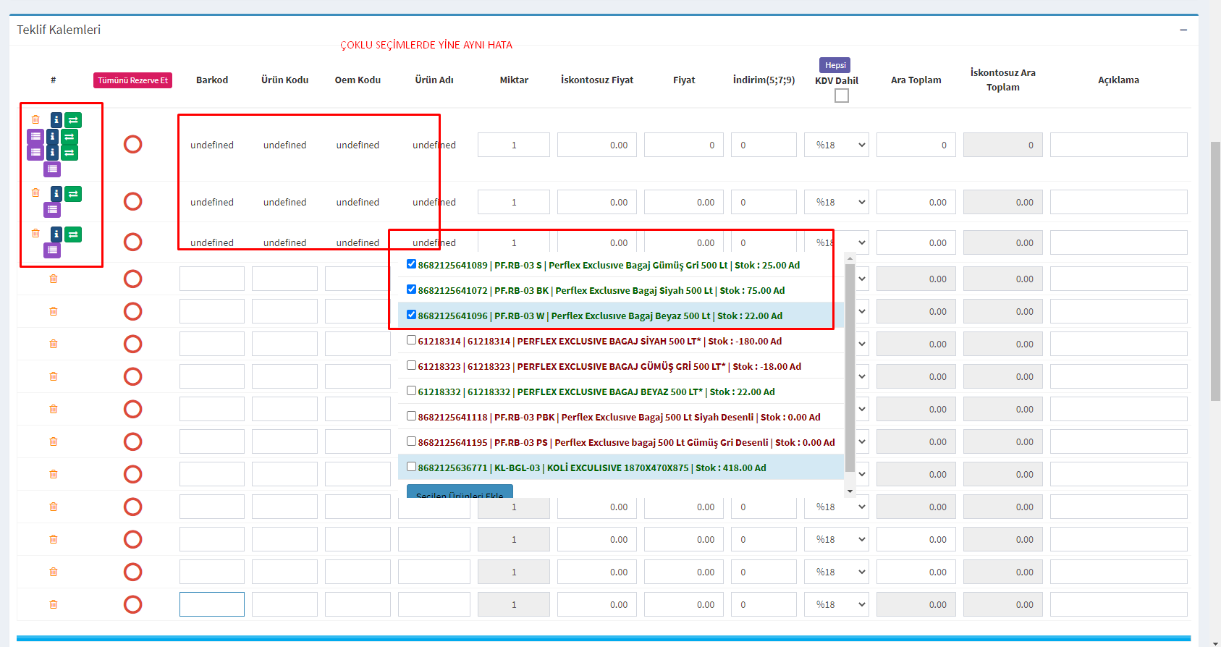Open the first row %18 KDV dropdown
The height and width of the screenshot is (647, 1221).
click(836, 145)
